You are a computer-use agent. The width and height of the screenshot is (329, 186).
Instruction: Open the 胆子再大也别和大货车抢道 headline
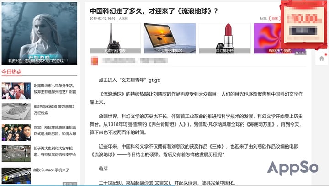55,151
